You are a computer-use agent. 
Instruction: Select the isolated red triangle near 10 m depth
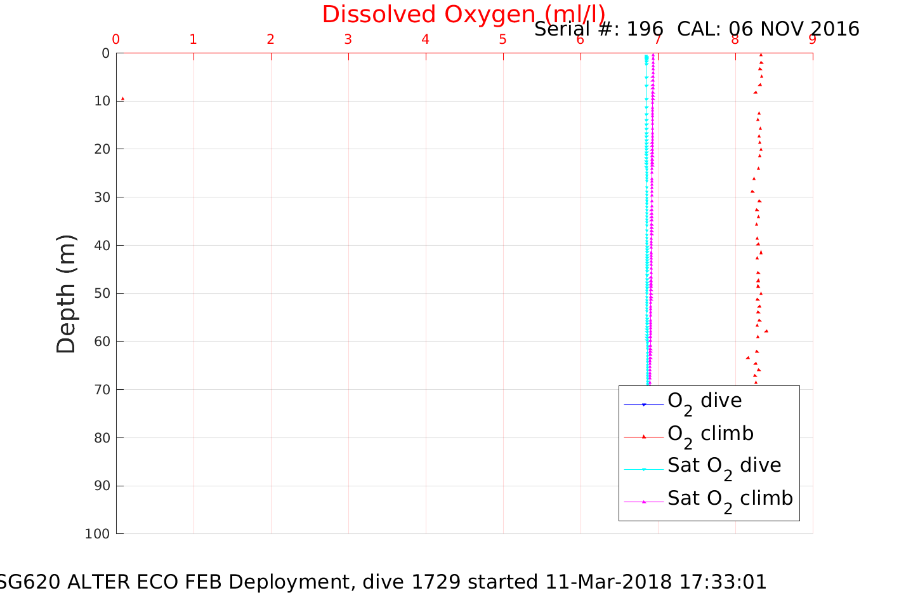122,99
